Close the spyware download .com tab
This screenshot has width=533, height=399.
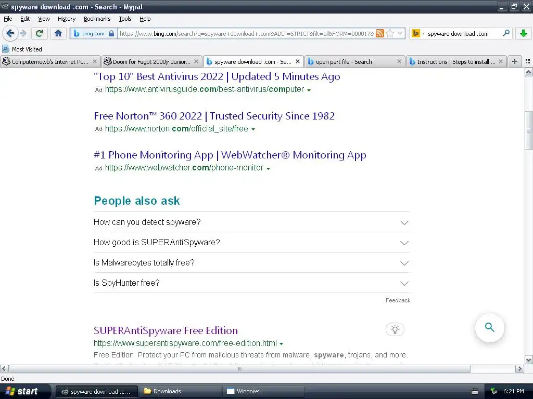[298, 61]
